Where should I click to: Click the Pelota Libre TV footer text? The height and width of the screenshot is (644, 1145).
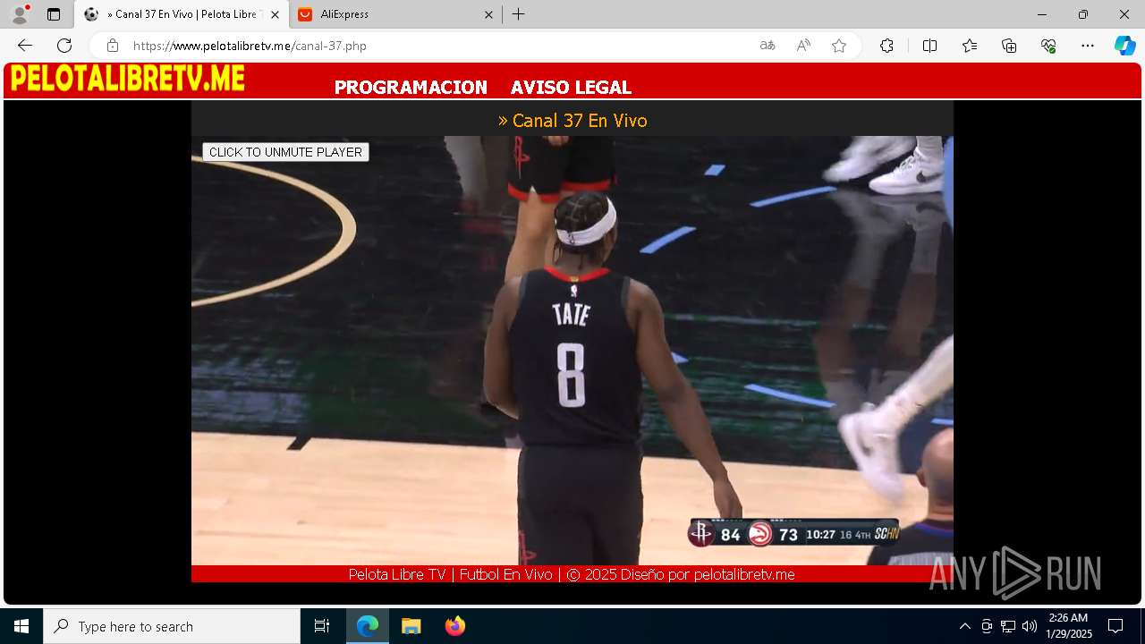tap(572, 574)
